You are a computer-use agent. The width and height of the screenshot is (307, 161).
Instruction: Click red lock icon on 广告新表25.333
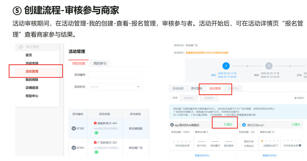click(x=95, y=142)
